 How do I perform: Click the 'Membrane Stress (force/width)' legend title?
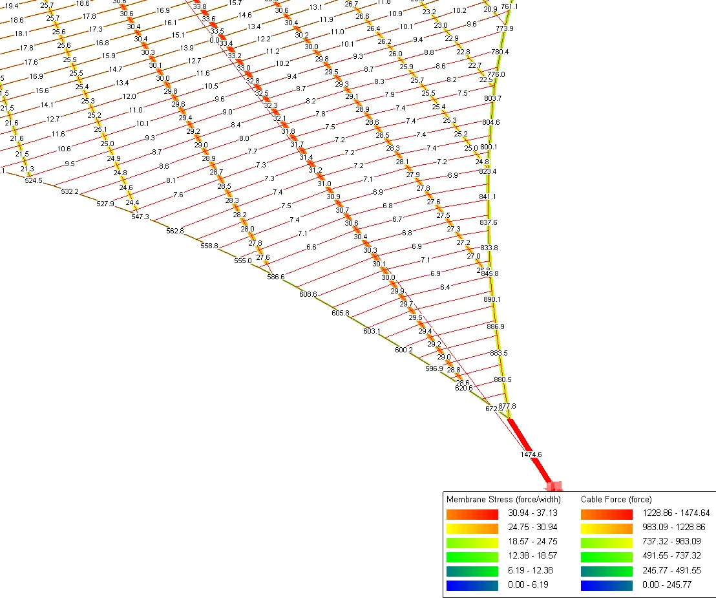tap(503, 499)
